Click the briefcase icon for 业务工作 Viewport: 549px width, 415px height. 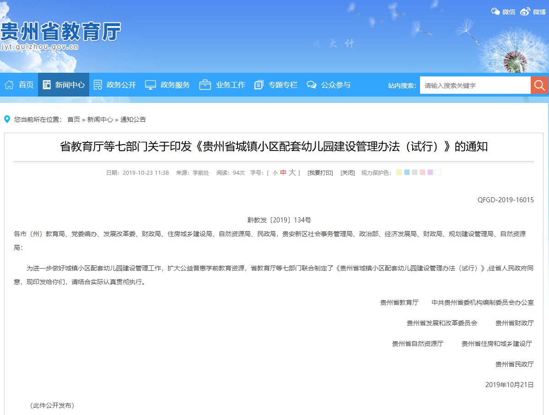click(x=205, y=85)
